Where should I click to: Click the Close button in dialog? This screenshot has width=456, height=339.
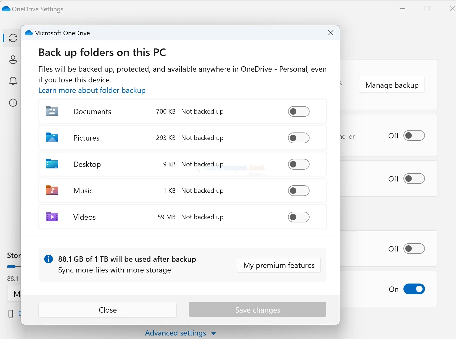pyautogui.click(x=108, y=310)
